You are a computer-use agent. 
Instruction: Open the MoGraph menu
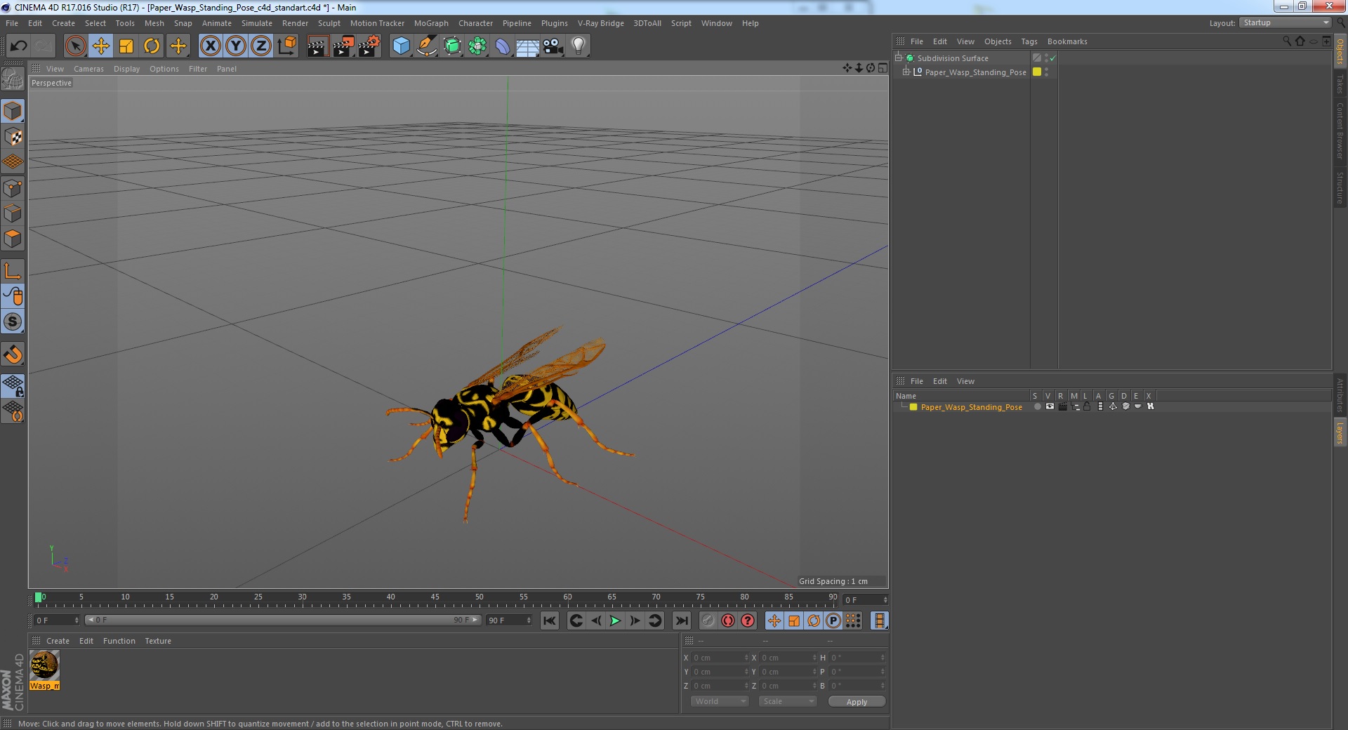point(431,23)
